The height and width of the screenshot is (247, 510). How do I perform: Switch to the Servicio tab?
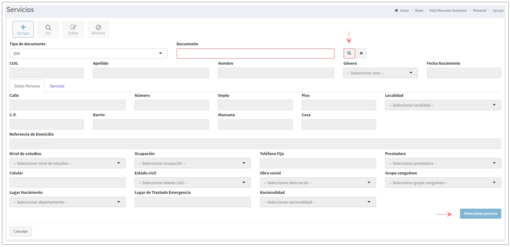[x=57, y=86]
